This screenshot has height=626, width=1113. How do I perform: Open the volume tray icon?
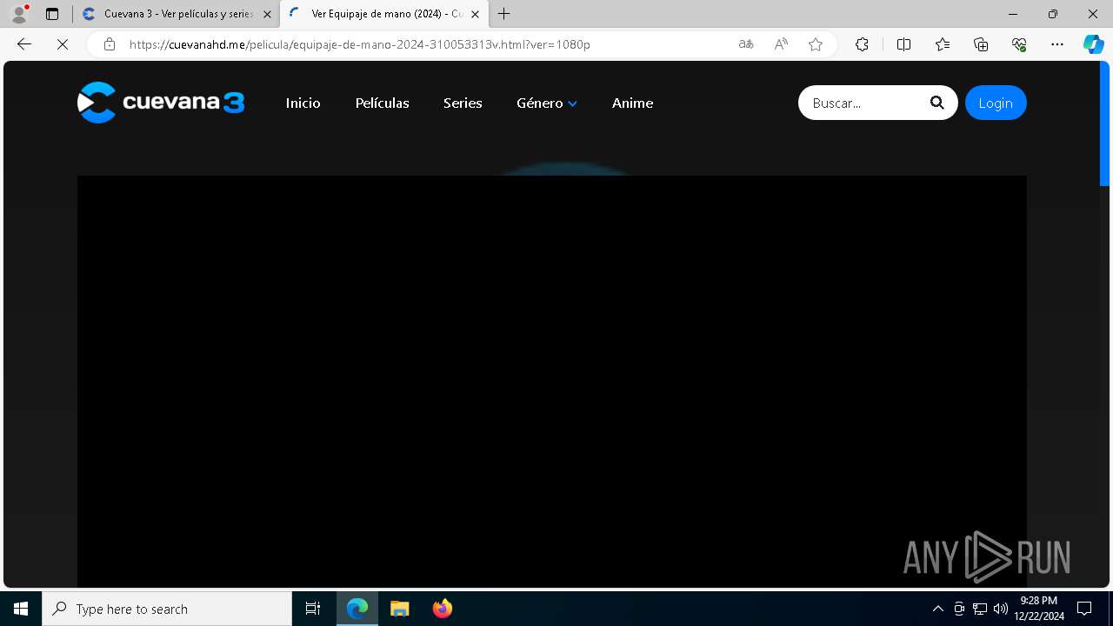coord(1001,609)
